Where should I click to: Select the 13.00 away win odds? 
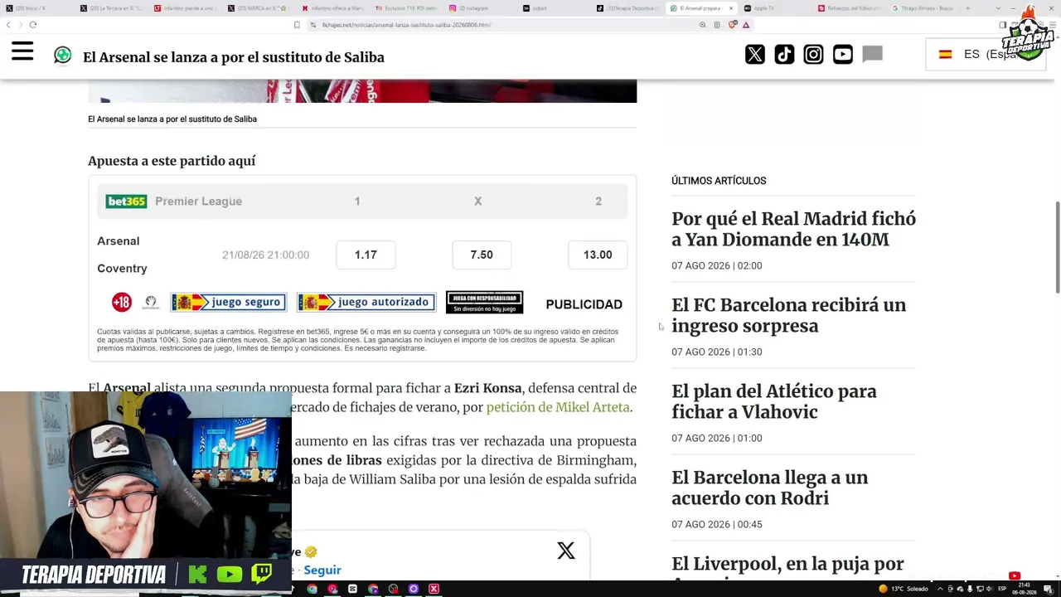(x=598, y=255)
